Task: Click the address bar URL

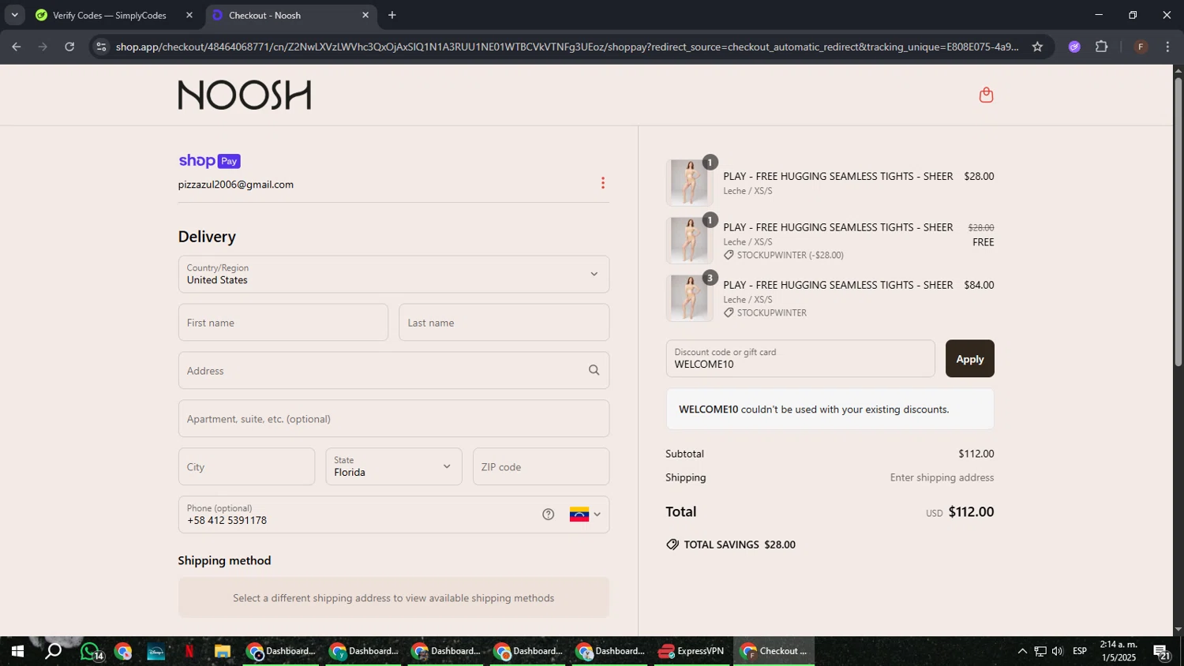Action: coord(567,47)
